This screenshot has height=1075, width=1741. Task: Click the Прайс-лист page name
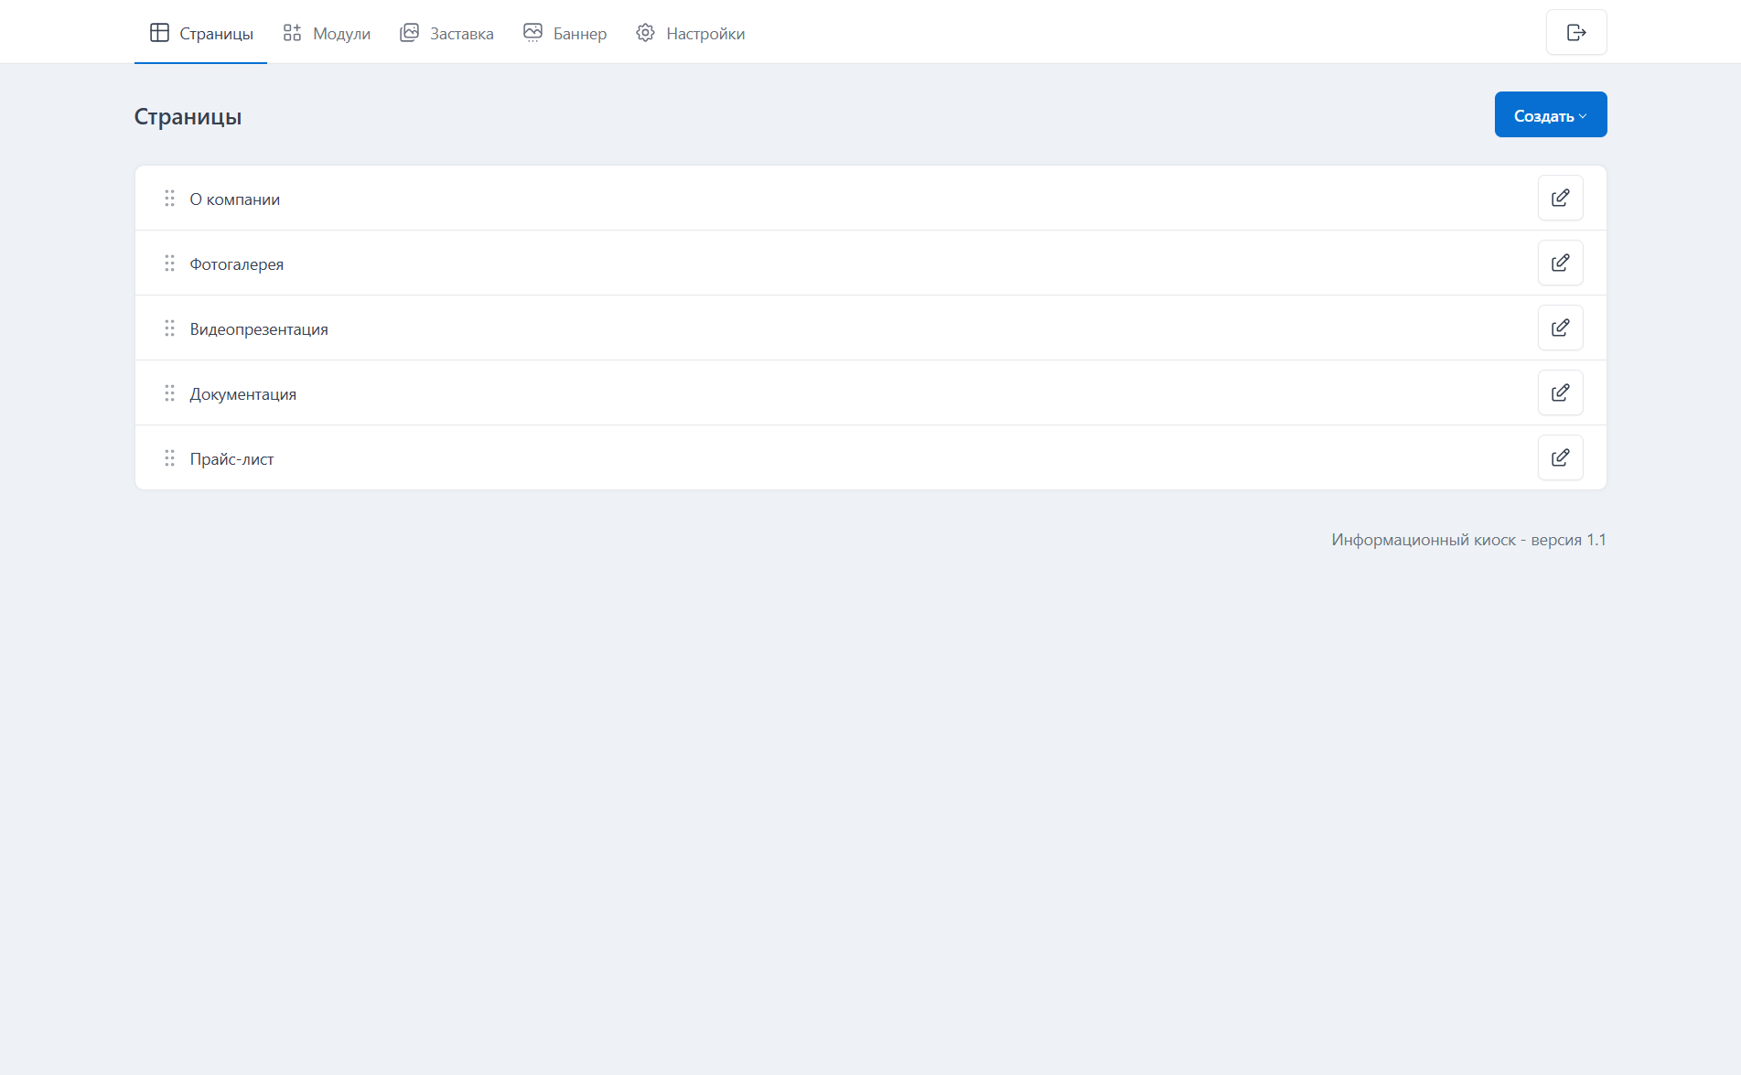(x=231, y=459)
